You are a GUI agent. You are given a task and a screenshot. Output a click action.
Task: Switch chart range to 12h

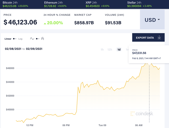(x=110, y=50)
